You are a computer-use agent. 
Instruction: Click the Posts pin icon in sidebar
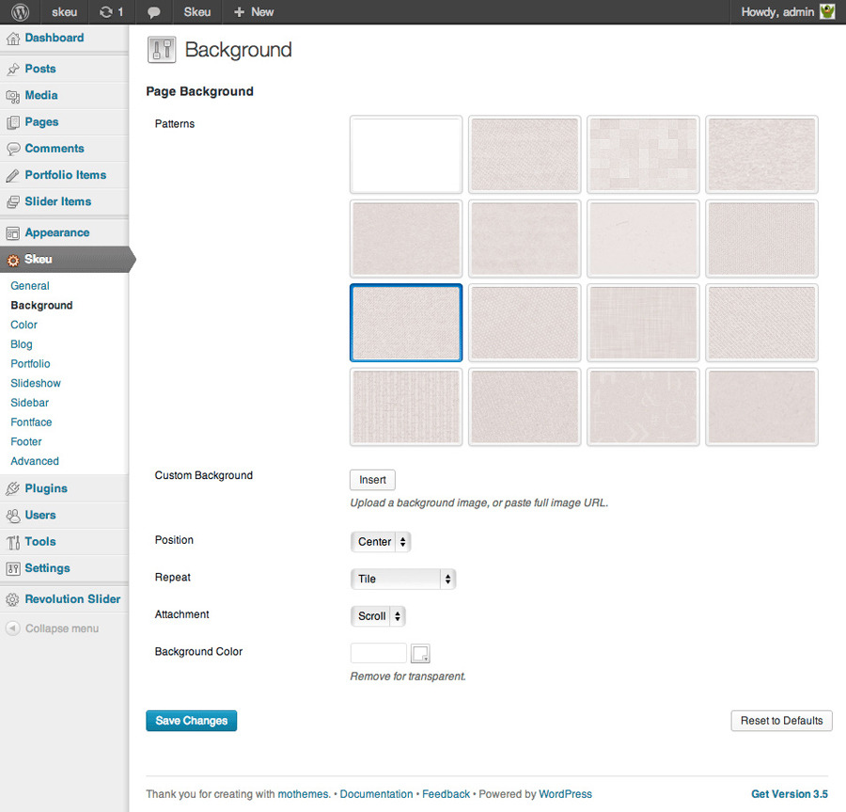13,69
